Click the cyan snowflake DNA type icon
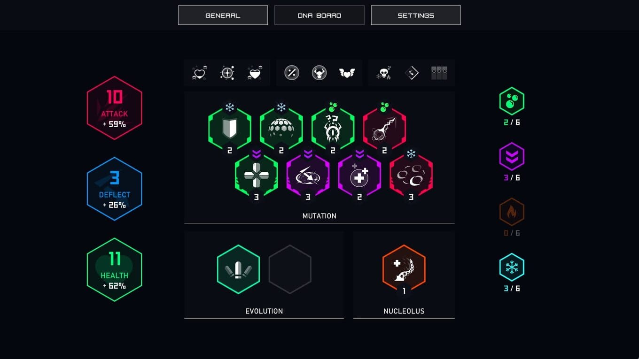 point(512,267)
